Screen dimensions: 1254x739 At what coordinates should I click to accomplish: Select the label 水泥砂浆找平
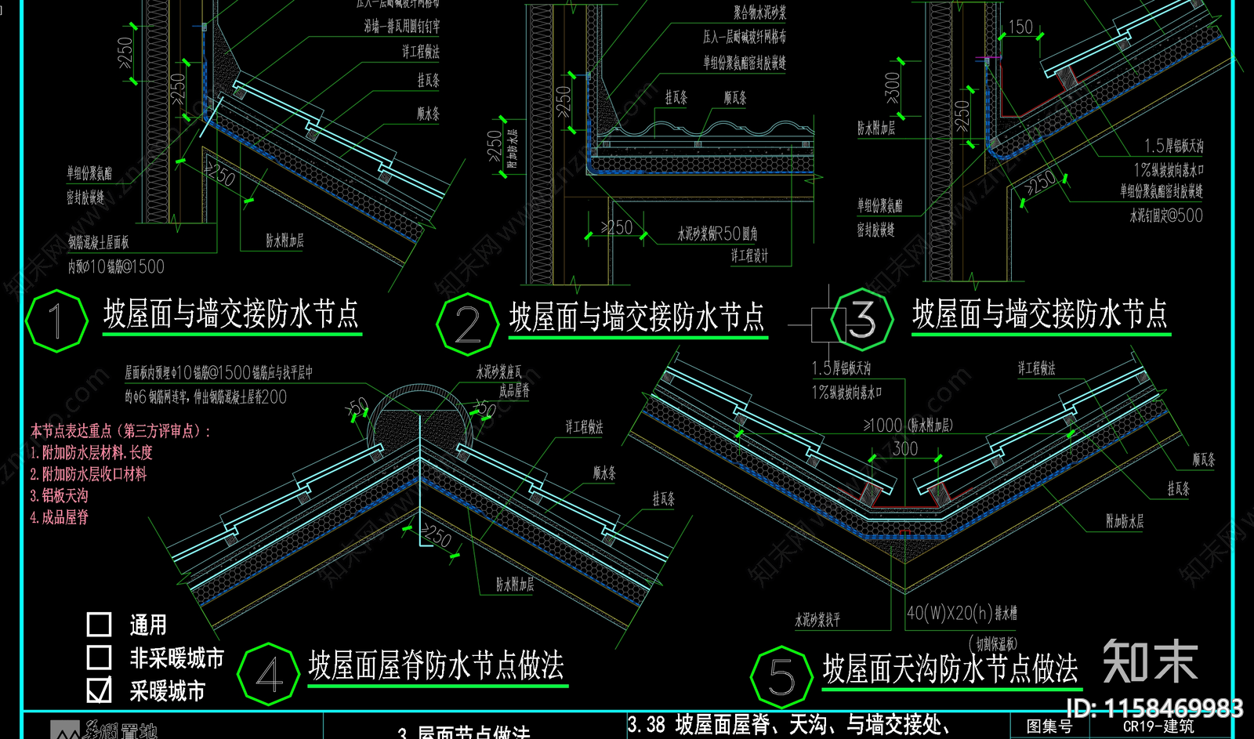pos(817,620)
